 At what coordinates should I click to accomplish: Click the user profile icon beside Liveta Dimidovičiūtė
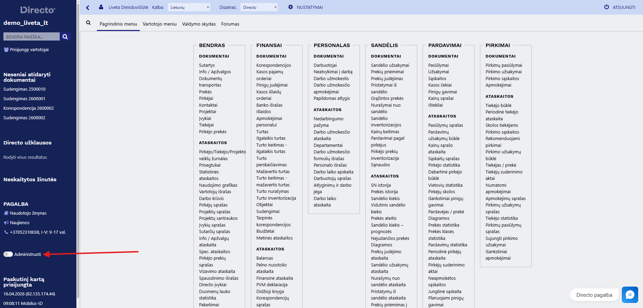[101, 7]
